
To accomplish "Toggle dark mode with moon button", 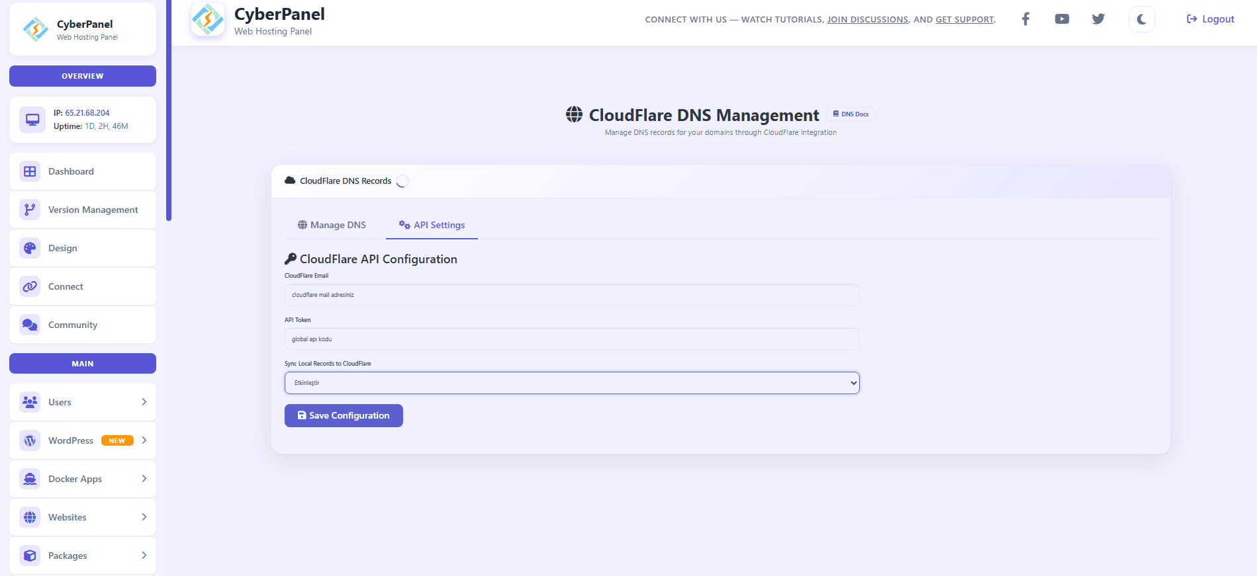I will click(1141, 19).
